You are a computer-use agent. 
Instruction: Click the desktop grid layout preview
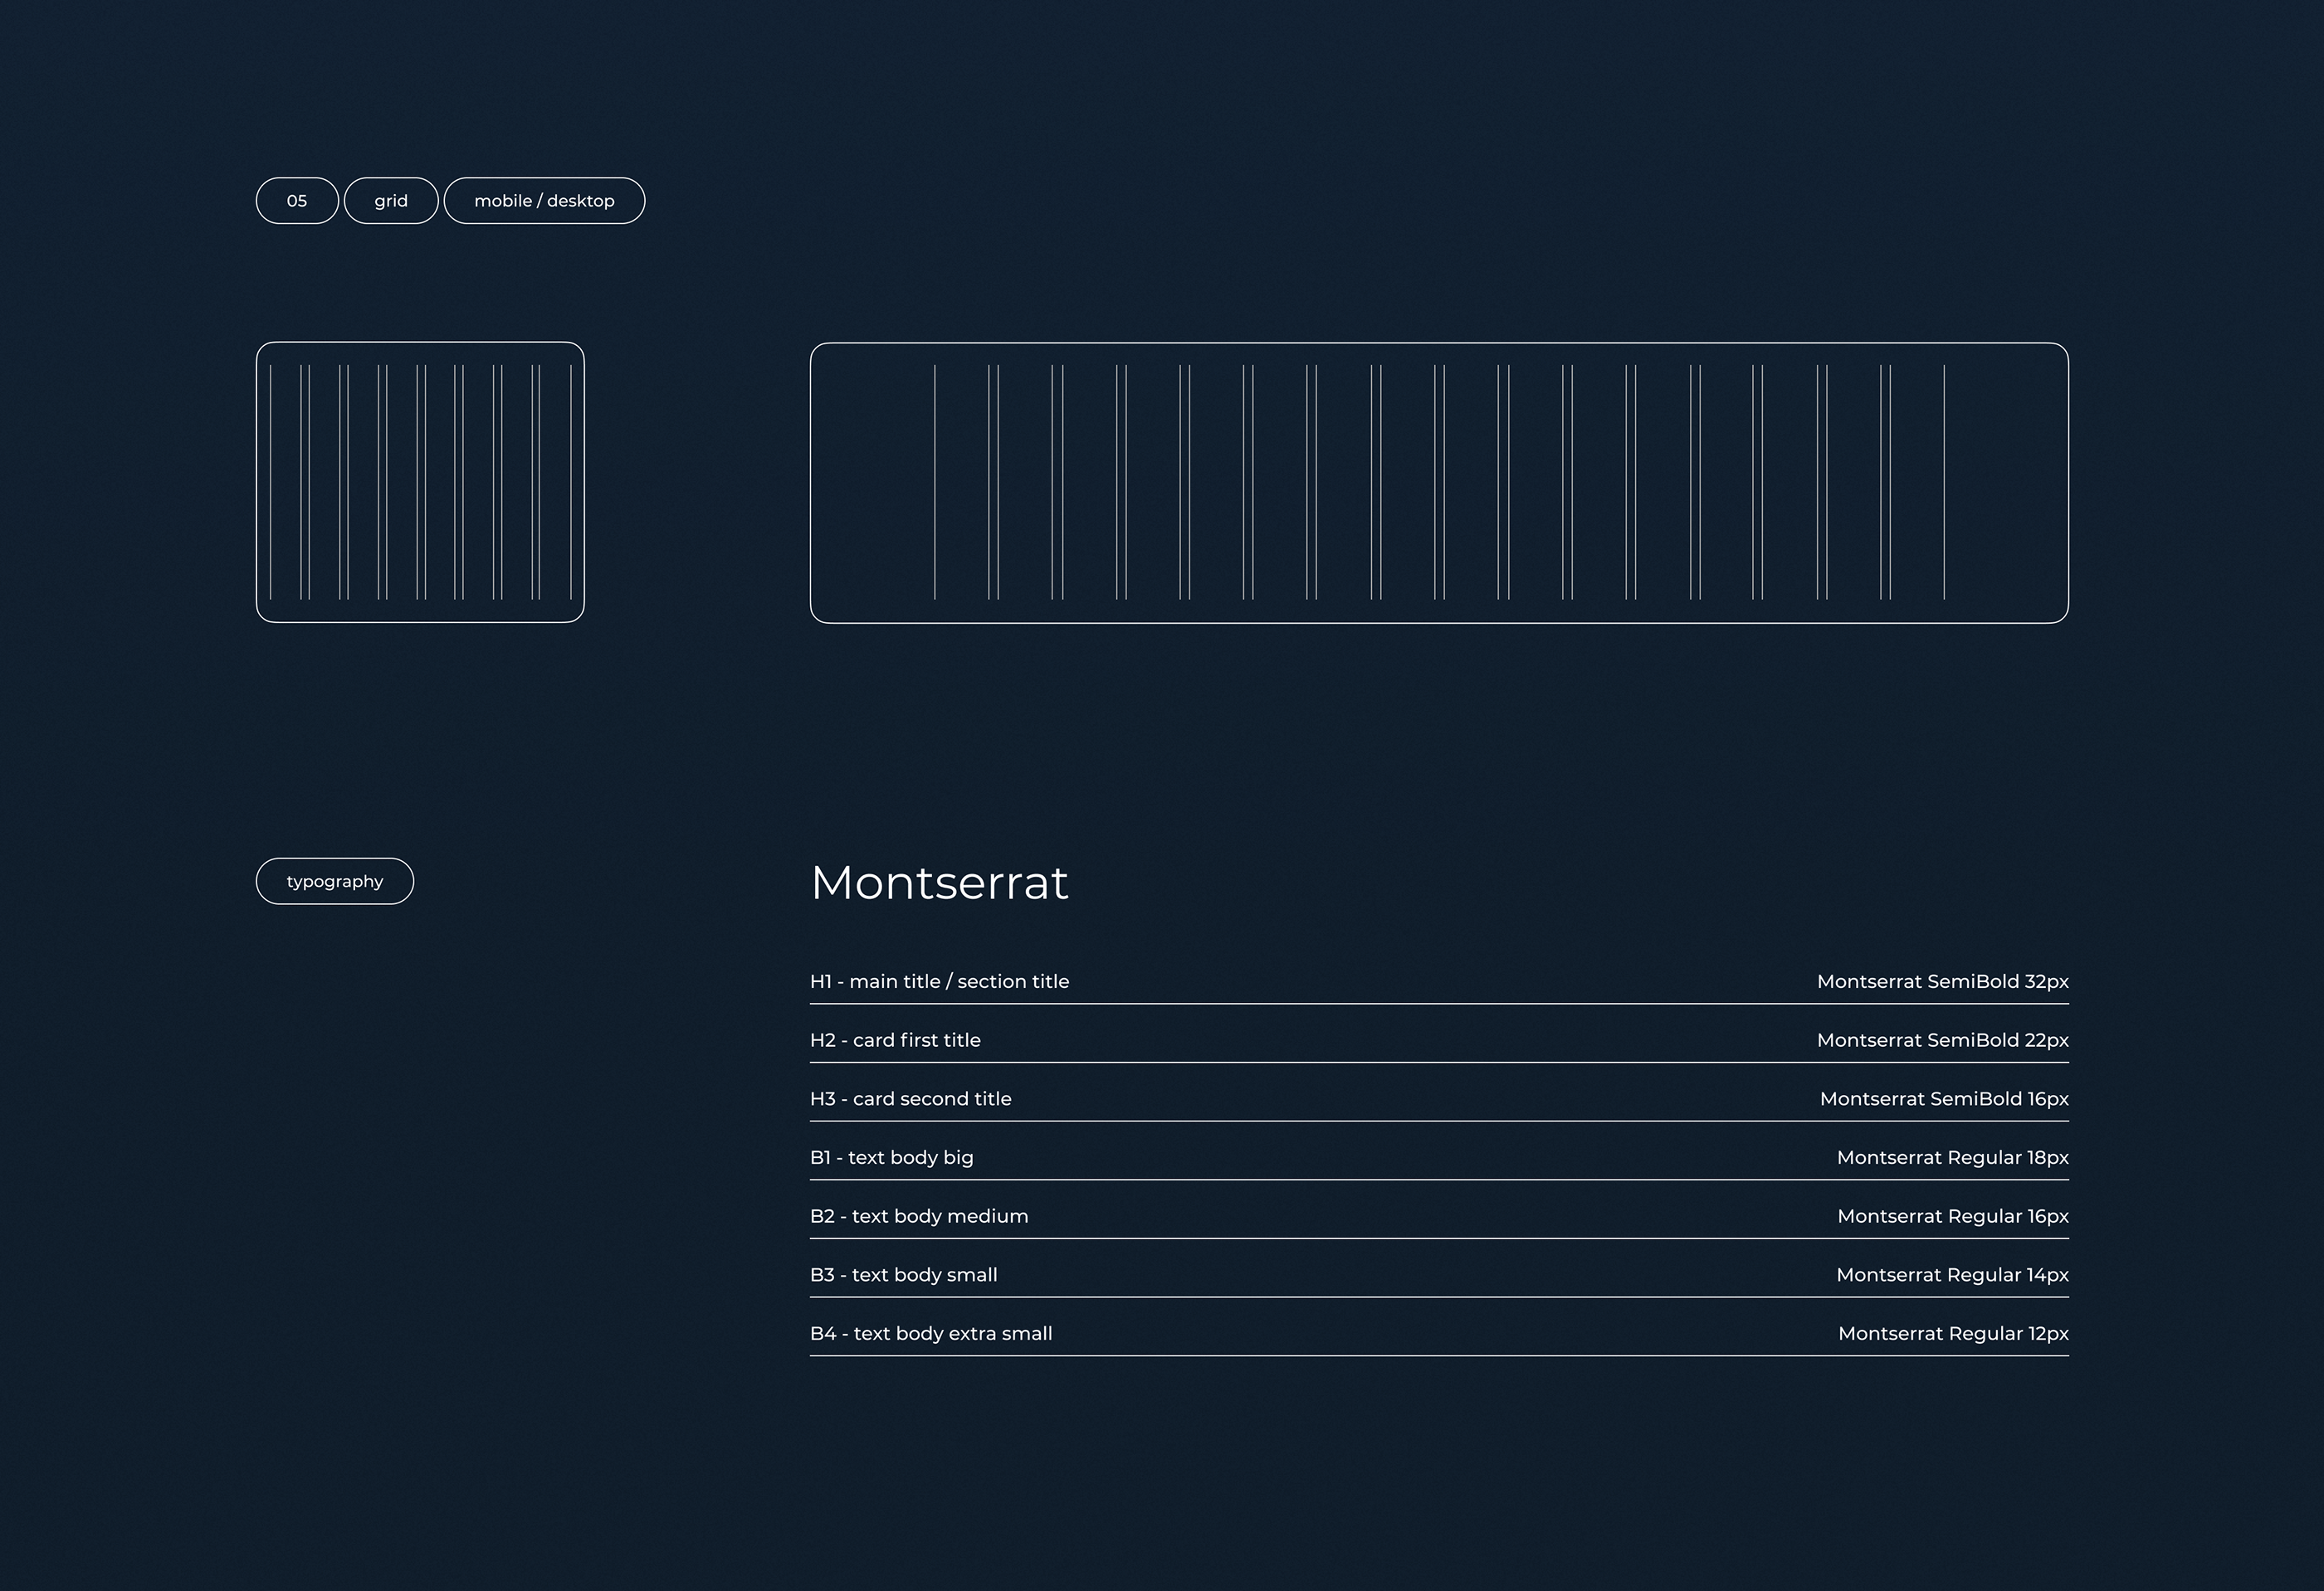pyautogui.click(x=1439, y=483)
